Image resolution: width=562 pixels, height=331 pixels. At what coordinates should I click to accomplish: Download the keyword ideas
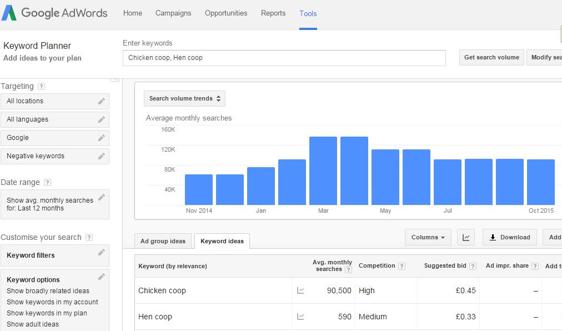point(510,237)
